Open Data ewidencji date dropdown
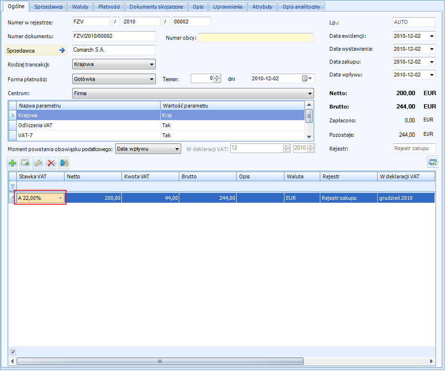446x371 pixels. pyautogui.click(x=432, y=36)
